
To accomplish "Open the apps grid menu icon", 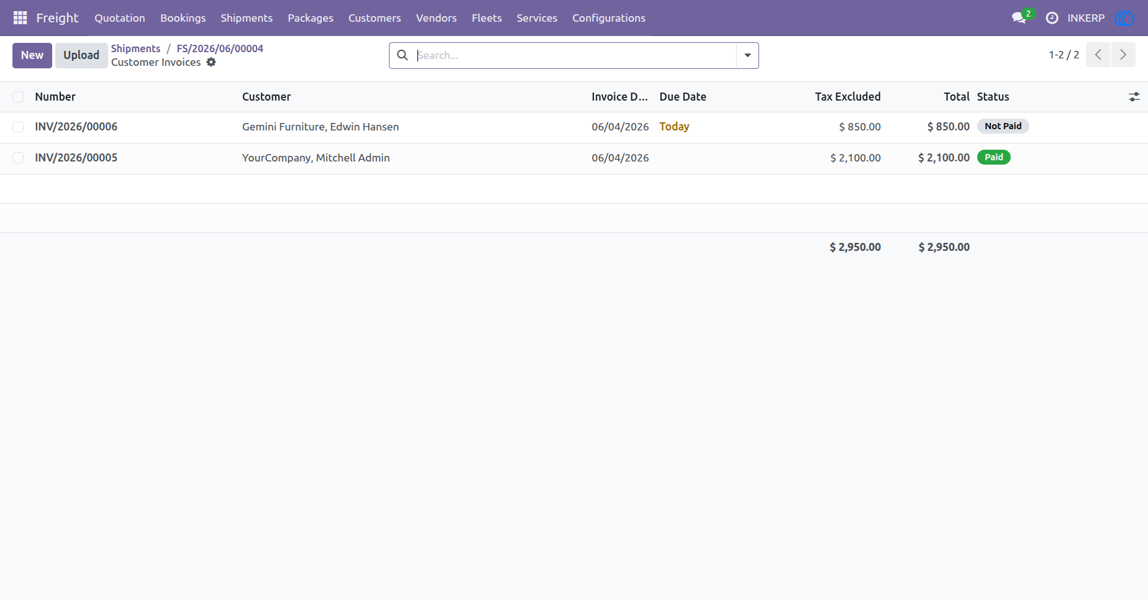I will pyautogui.click(x=20, y=18).
